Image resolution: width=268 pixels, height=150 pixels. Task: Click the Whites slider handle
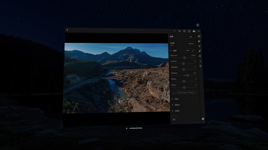(x=184, y=81)
